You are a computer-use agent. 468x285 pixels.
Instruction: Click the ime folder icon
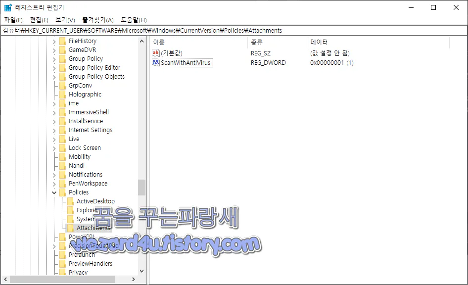click(x=62, y=103)
